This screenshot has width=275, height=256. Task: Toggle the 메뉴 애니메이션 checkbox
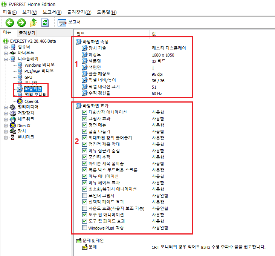click(84, 176)
